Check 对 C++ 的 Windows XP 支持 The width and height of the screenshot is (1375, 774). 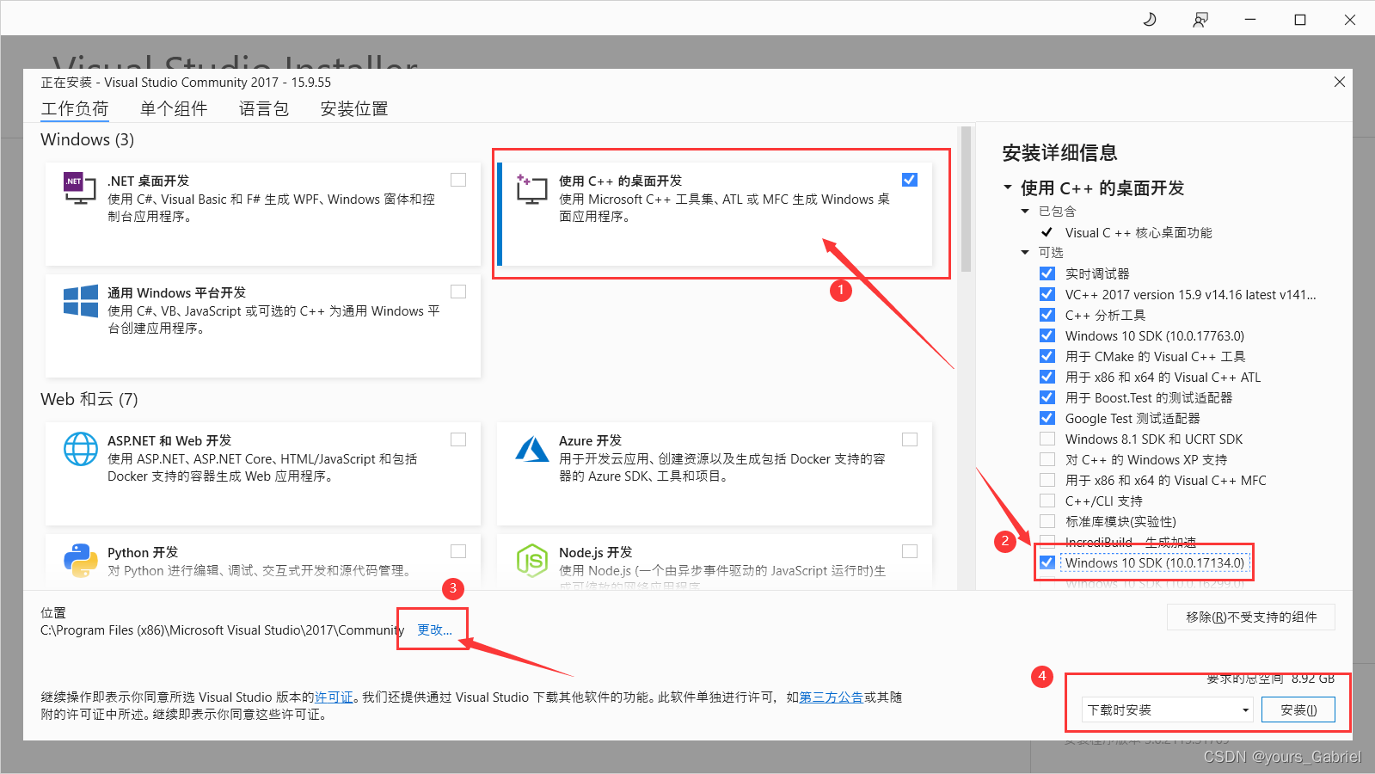[1047, 459]
